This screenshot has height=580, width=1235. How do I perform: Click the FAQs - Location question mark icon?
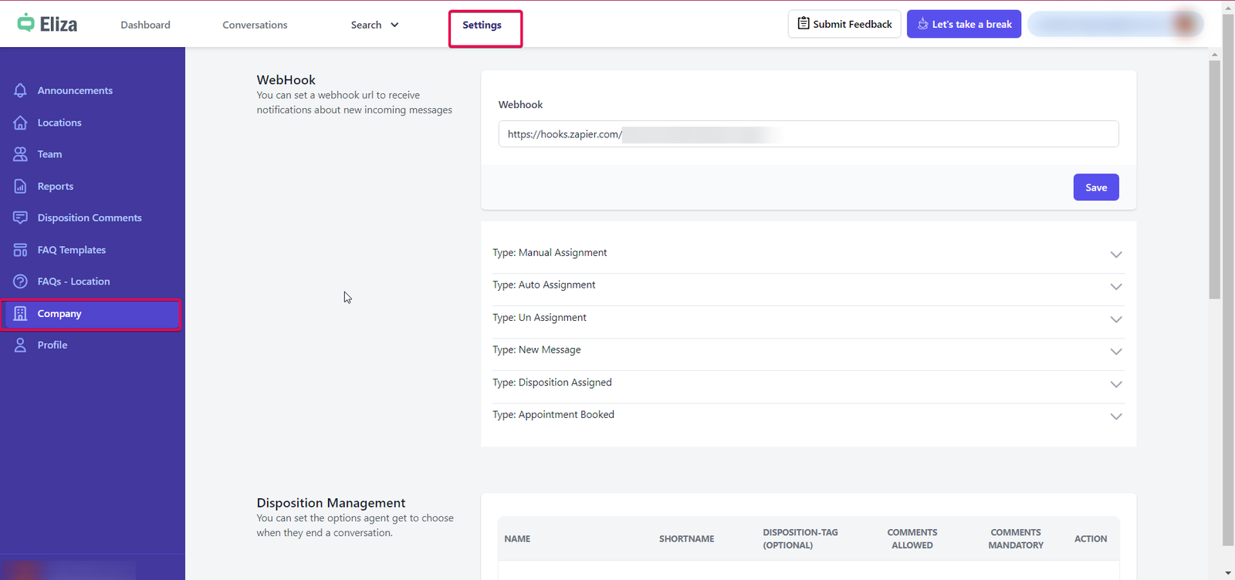click(21, 282)
